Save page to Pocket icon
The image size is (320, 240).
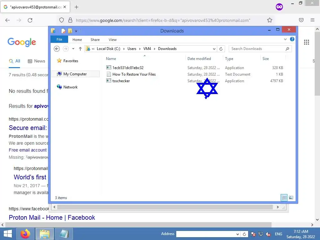301,20
